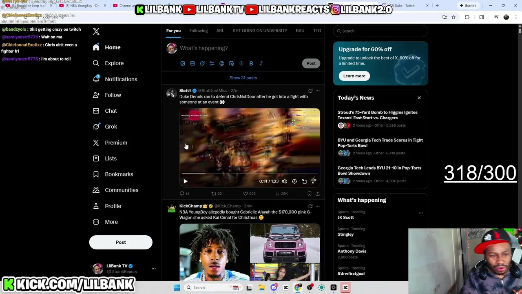Screen dimensions: 522x294
Task: Click the X logo in the sidebar
Action: pyautogui.click(x=96, y=31)
